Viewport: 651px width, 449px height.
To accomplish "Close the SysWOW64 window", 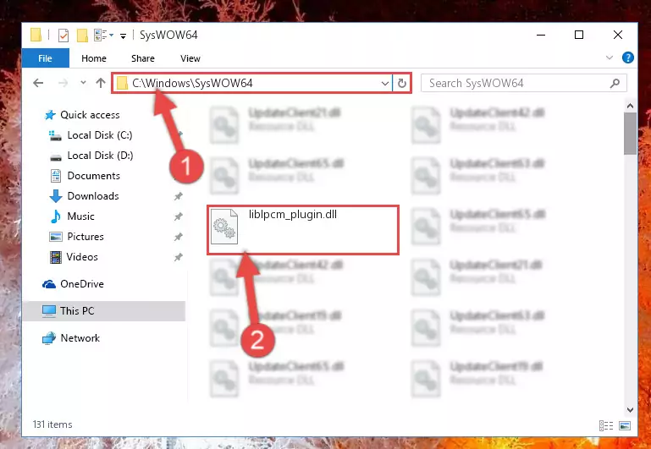I will pos(618,36).
